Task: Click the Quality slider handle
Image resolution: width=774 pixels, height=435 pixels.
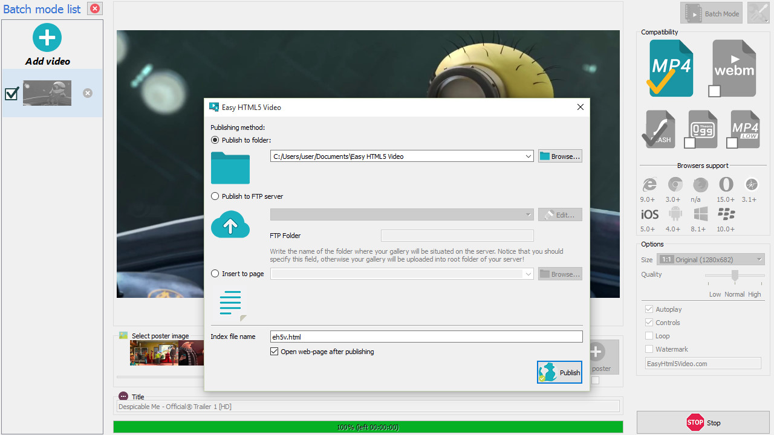Action: pyautogui.click(x=735, y=275)
